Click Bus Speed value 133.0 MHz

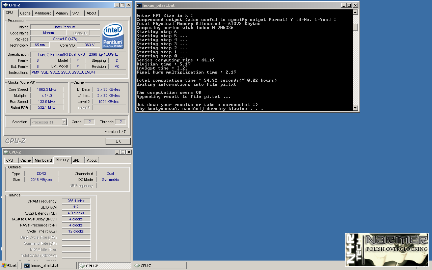pos(47,102)
